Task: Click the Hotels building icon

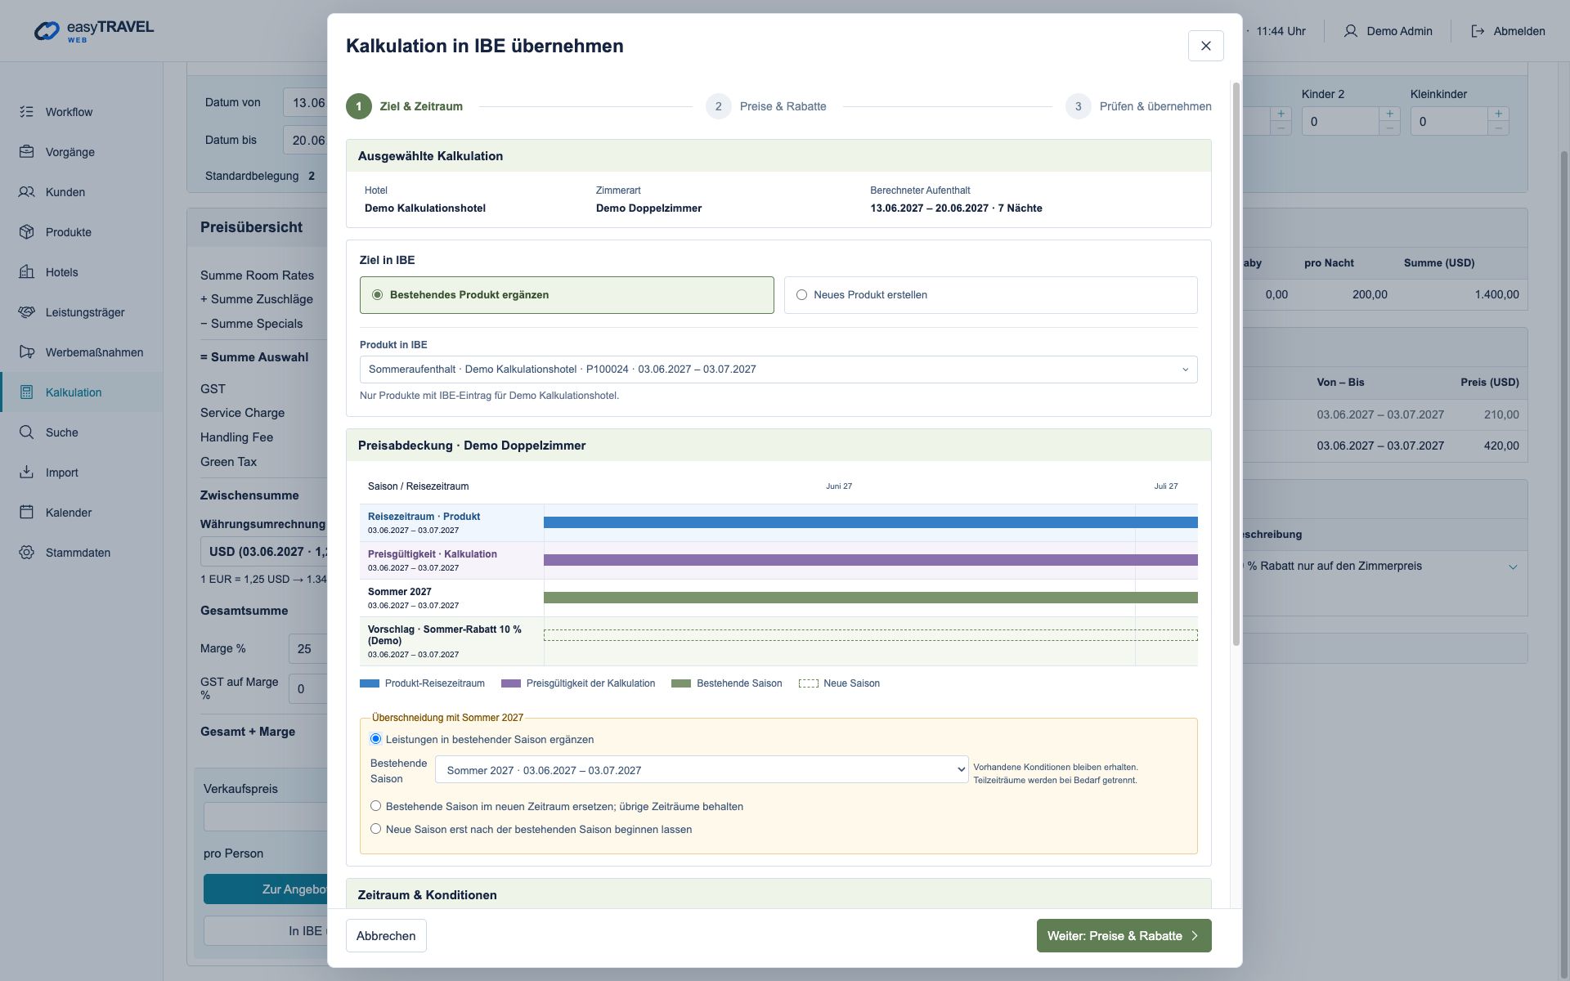Action: pos(26,272)
